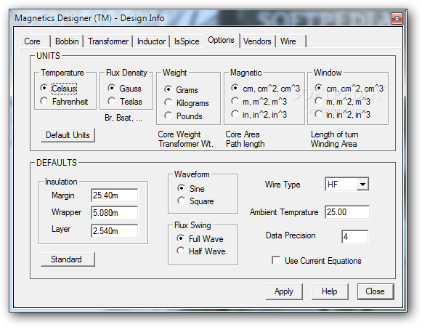Click the Ambient Temprature input field

(347, 212)
